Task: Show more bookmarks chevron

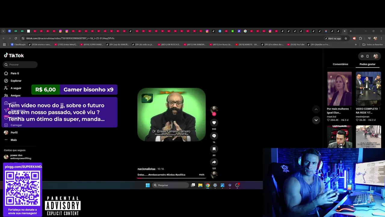Action: click(356, 45)
